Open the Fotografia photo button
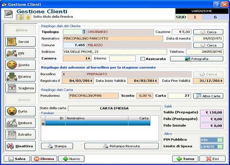Image resolution: width=230 pixels, height=165 pixels. click(196, 59)
